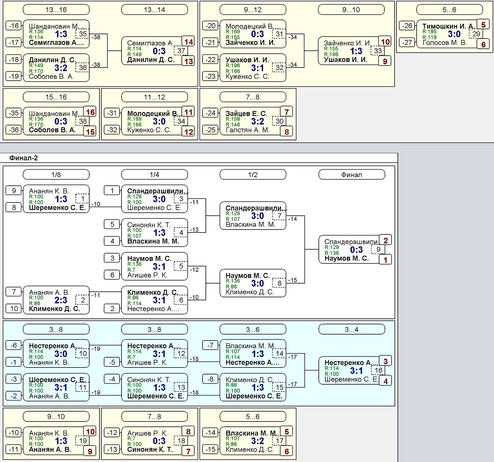Open match 3 Спандерашвили vs Шеременко
Viewport: 494px width, 462px height.
[154, 199]
